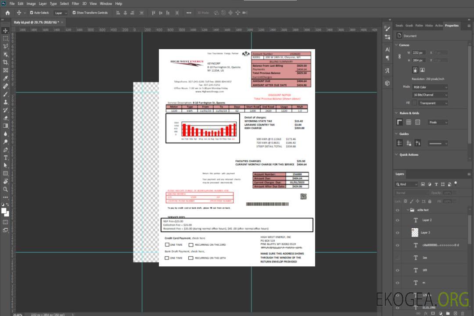Choose the Eraser tool
This screenshot has height=316, width=474.
point(5,118)
